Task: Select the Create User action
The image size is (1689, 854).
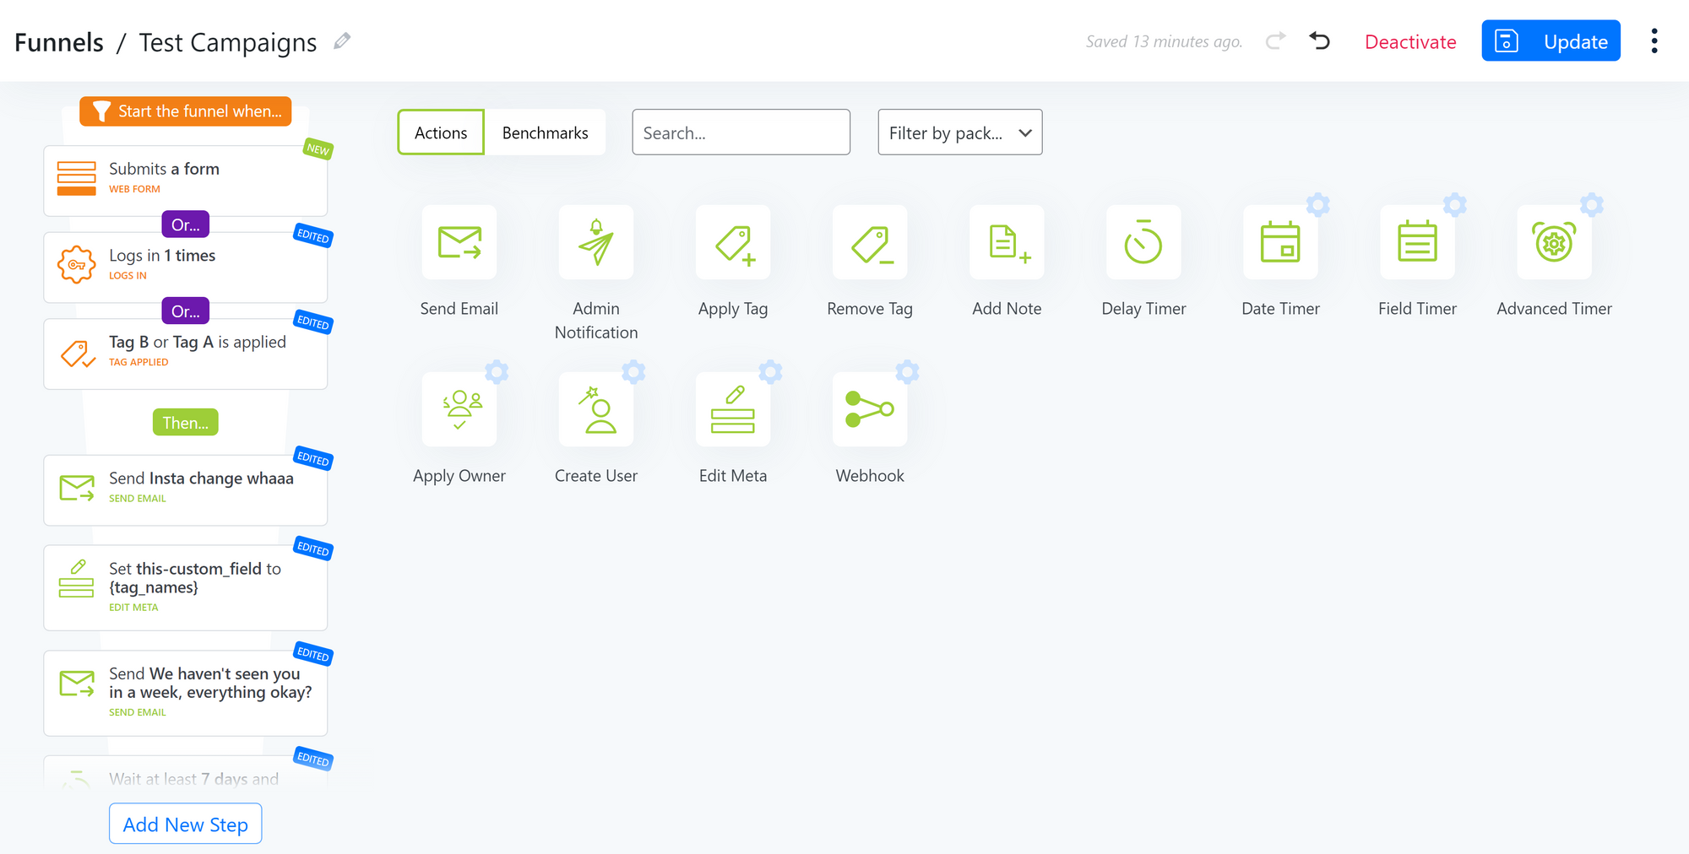Action: tap(596, 409)
